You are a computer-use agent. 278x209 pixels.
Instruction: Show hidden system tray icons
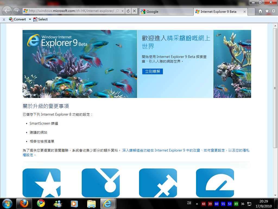[x=197, y=204]
